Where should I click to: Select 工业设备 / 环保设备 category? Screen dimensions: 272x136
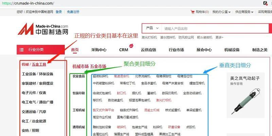(x=37, y=74)
